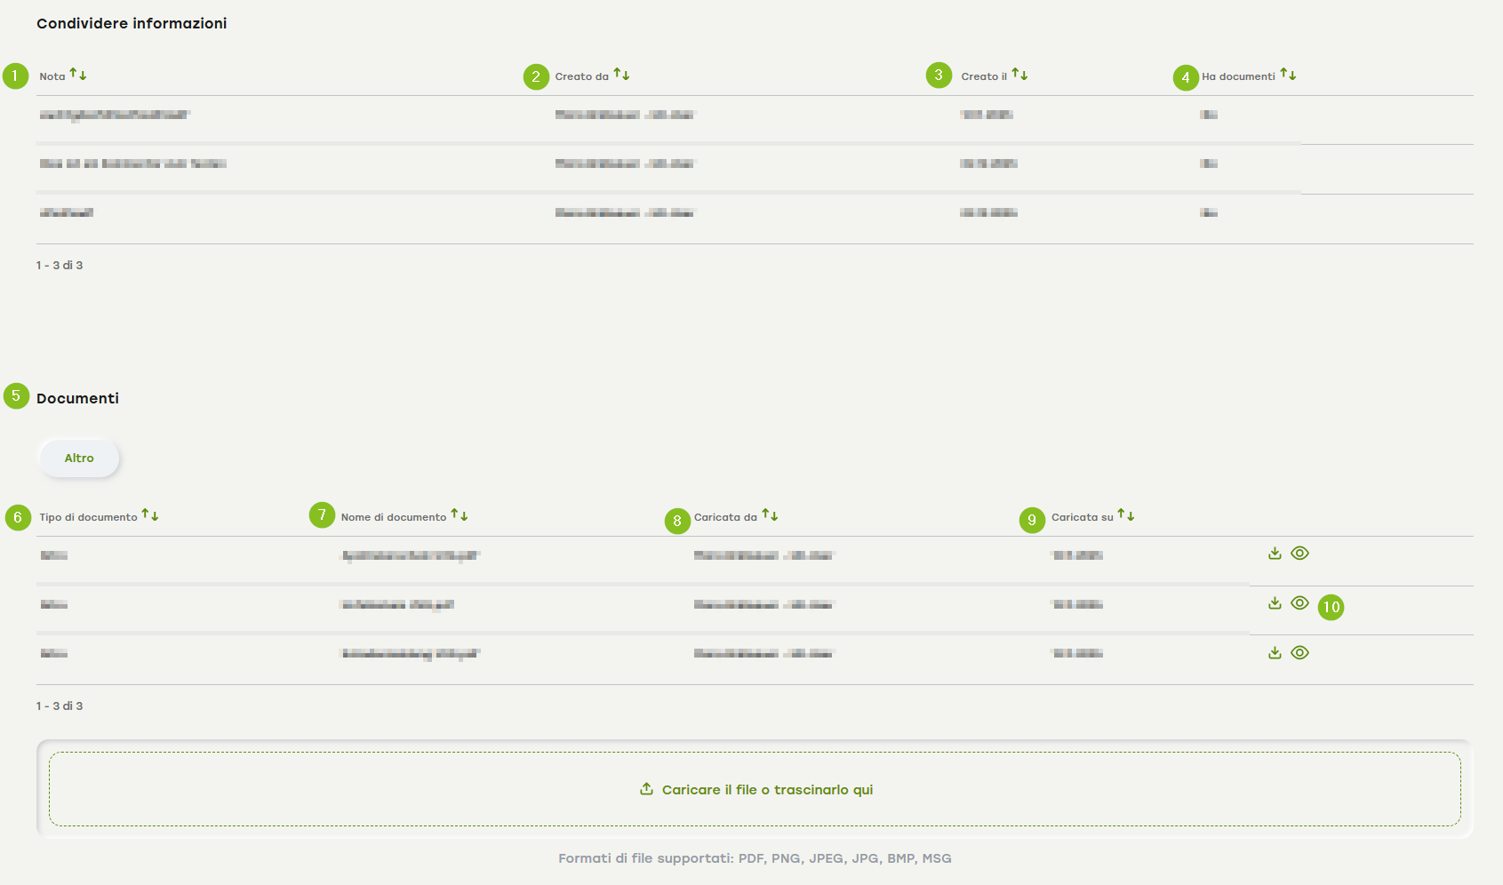Sort by Ha documenti column arrows
This screenshot has height=885, width=1503.
tap(1288, 76)
